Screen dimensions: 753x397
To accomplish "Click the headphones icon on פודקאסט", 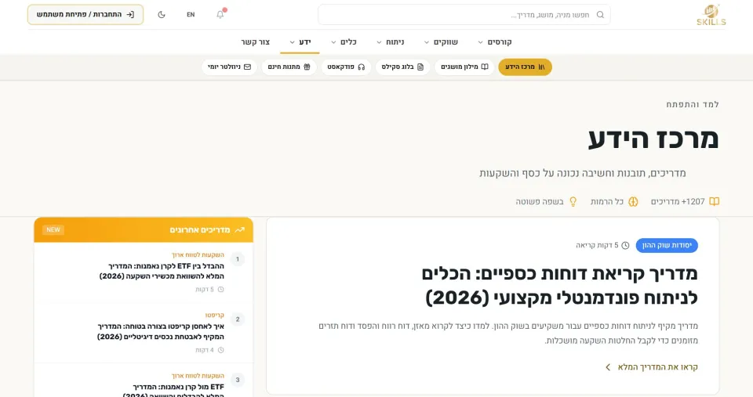I will [361, 67].
